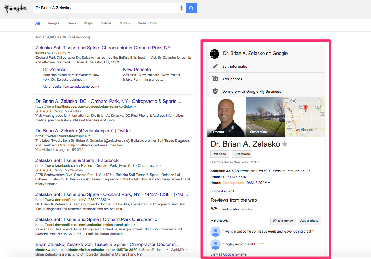Open zelaskospine.com URL dropdown arrow

click(x=69, y=53)
